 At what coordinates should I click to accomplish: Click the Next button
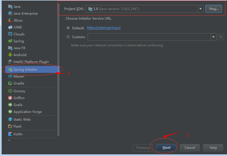pos(166,148)
